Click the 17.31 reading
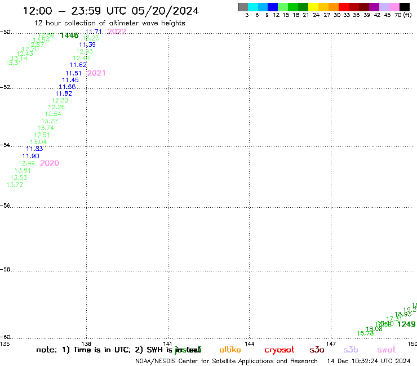Screen dimensions: 417x366 tap(394, 319)
